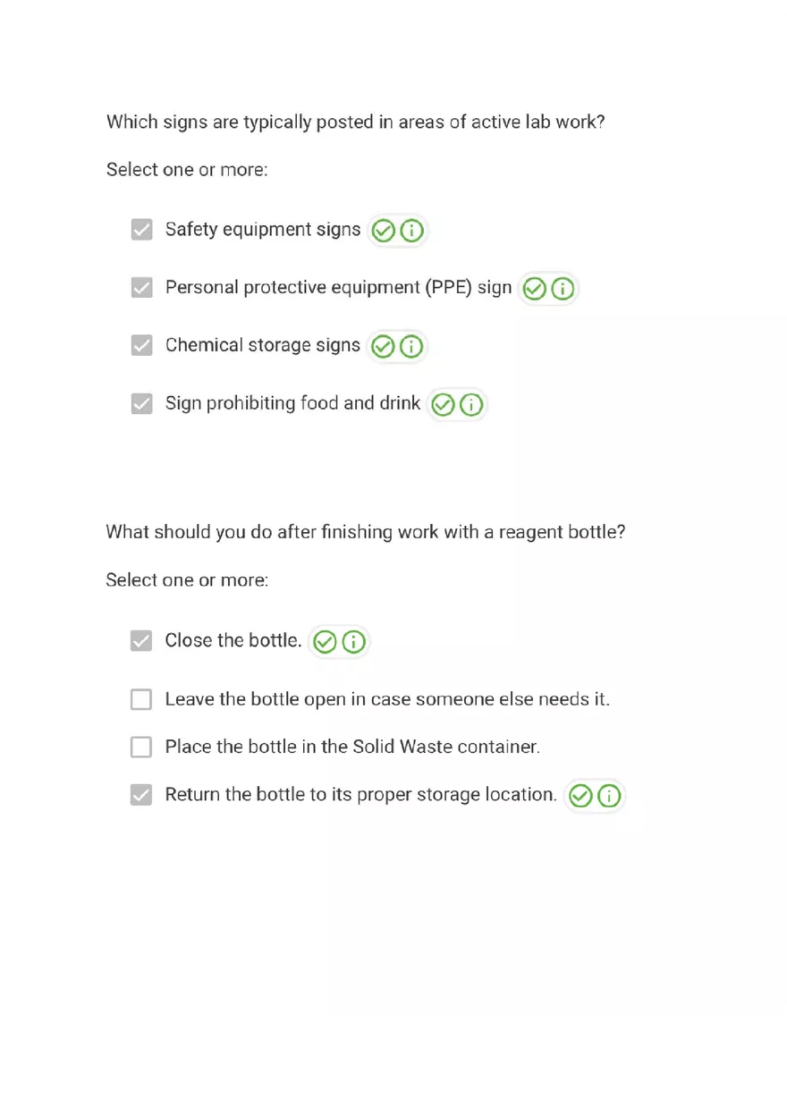Open info details for Chemical storage signs
The image size is (787, 1115).
[410, 346]
